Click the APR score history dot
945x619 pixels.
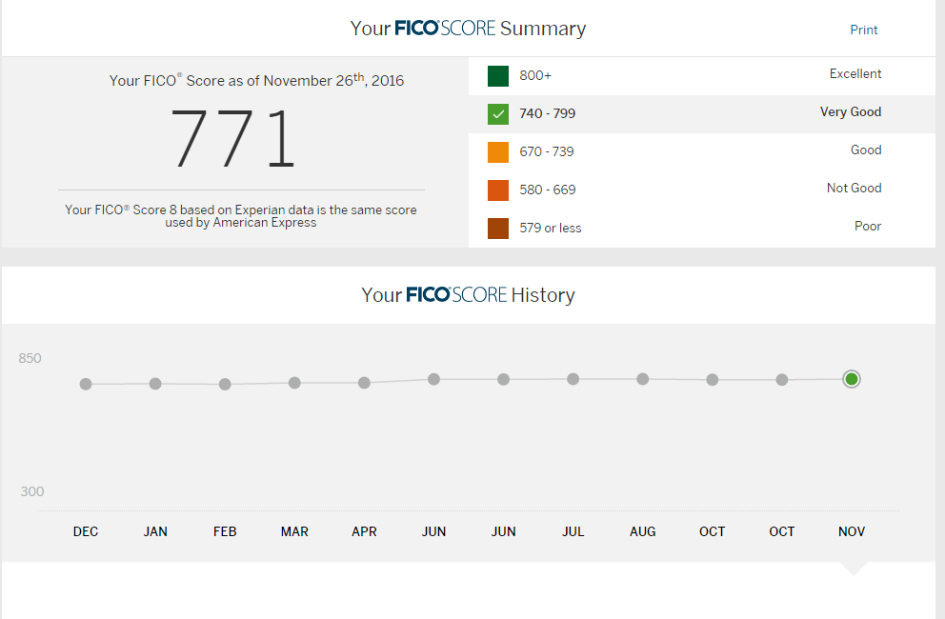pyautogui.click(x=364, y=383)
